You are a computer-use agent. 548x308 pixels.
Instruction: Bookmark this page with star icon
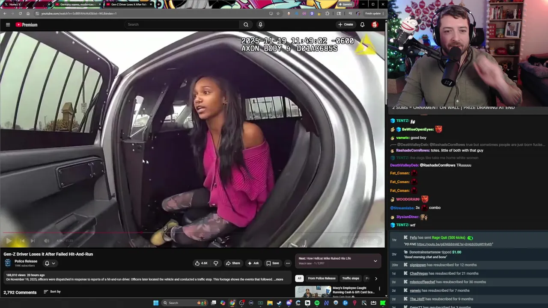(x=278, y=13)
